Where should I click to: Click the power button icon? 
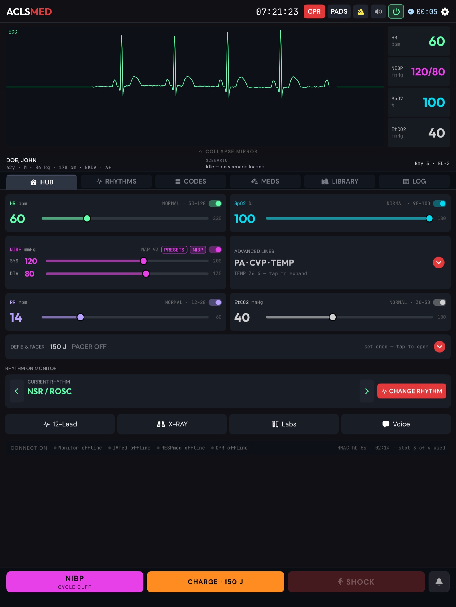click(x=396, y=12)
